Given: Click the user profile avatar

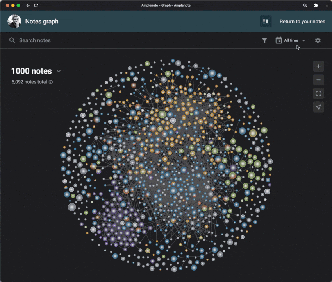Looking at the screenshot, I should point(14,22).
